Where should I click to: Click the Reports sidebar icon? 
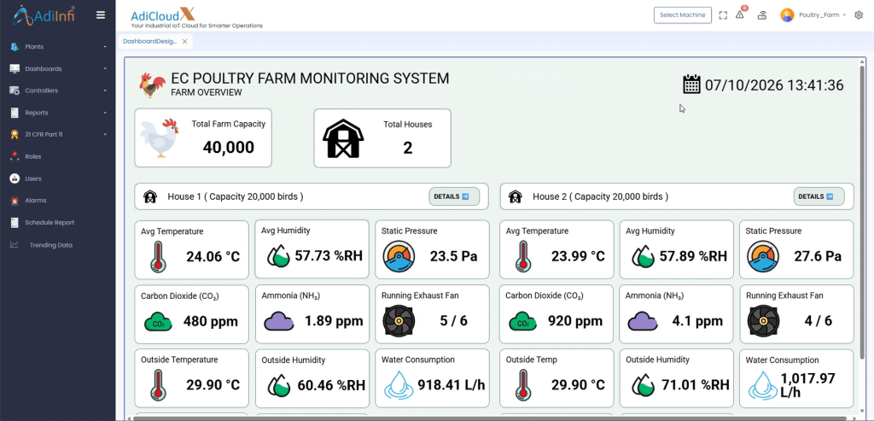click(x=15, y=113)
